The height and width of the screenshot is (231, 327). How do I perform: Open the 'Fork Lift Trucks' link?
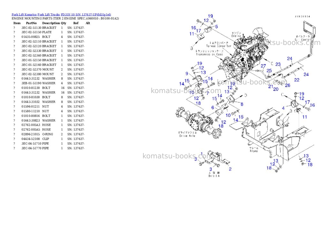coord(49,15)
